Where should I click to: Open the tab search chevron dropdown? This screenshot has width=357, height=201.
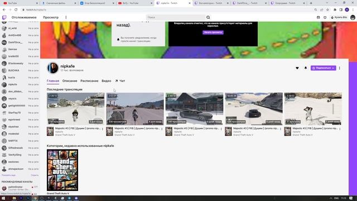tap(327, 3)
